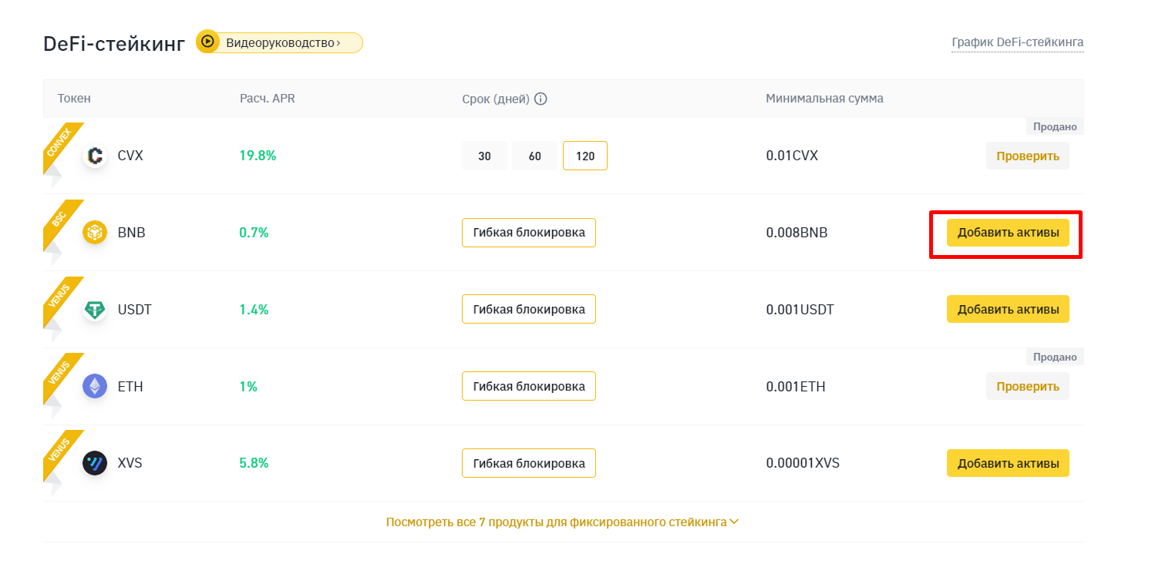Click the CVX token icon

pos(95,156)
